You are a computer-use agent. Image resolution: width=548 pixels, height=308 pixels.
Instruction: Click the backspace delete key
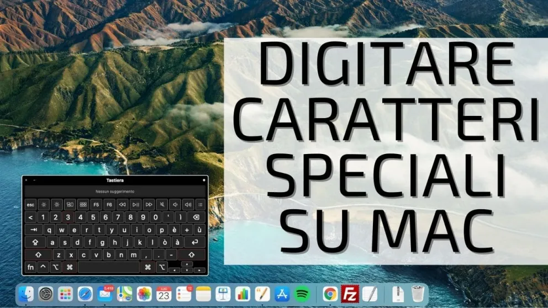[x=196, y=217]
